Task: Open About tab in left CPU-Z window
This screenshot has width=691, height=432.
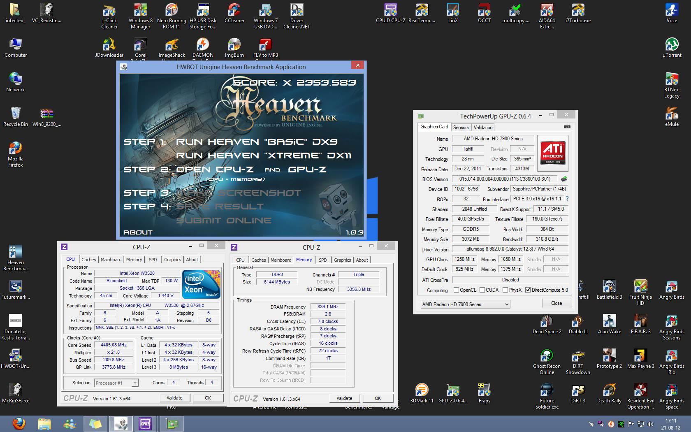Action: (192, 260)
